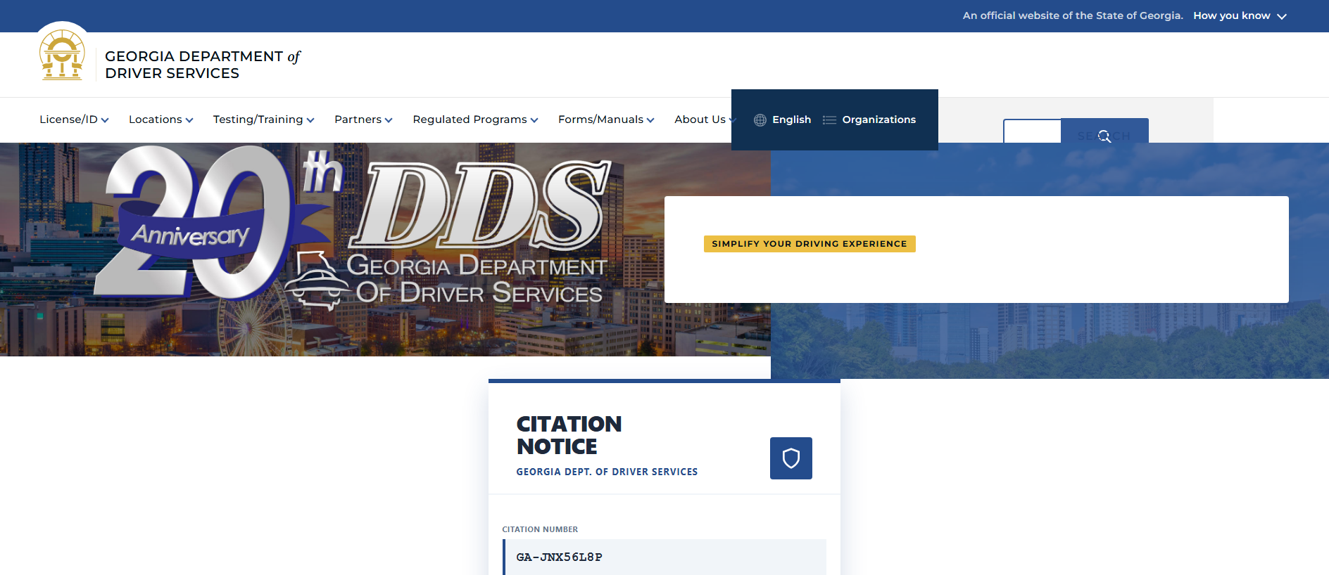Viewport: 1329px width, 575px height.
Task: Click the Simplify Your Driving Experience badge
Action: click(x=810, y=244)
